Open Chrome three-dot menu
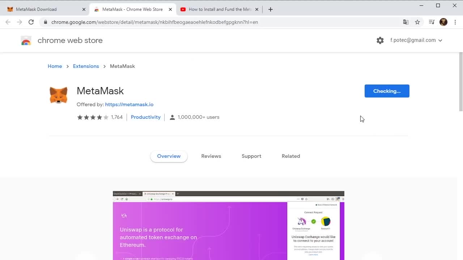Image resolution: width=463 pixels, height=260 pixels. [x=455, y=22]
